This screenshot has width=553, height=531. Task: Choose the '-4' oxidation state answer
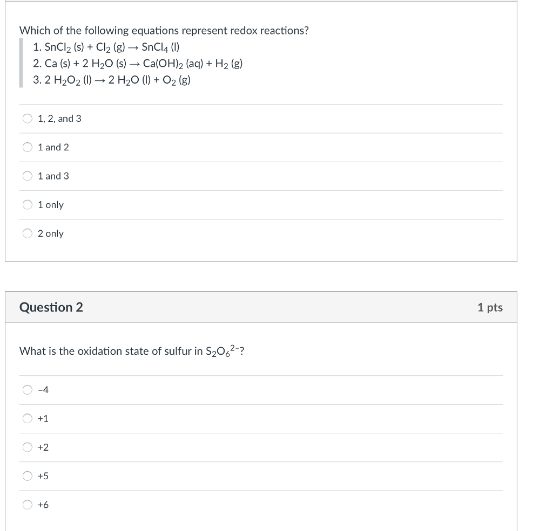tap(27, 389)
